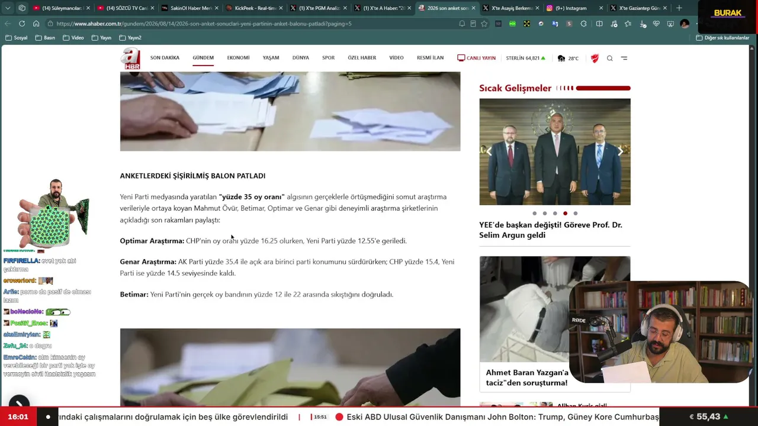Show previous slide in Sıcak Gelişmeler carousel

point(489,151)
